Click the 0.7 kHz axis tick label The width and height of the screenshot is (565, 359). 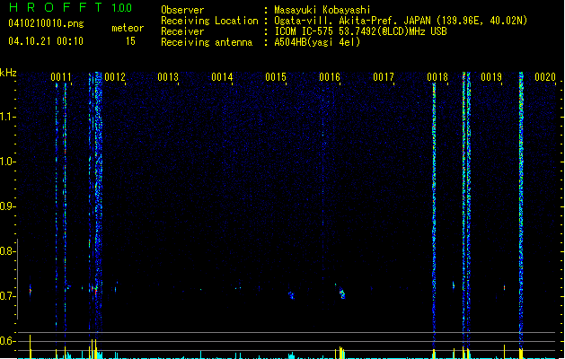[7, 296]
